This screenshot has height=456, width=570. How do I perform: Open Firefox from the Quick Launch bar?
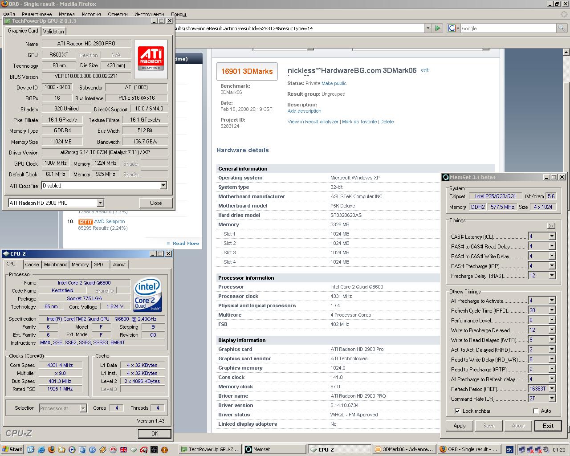(x=51, y=449)
